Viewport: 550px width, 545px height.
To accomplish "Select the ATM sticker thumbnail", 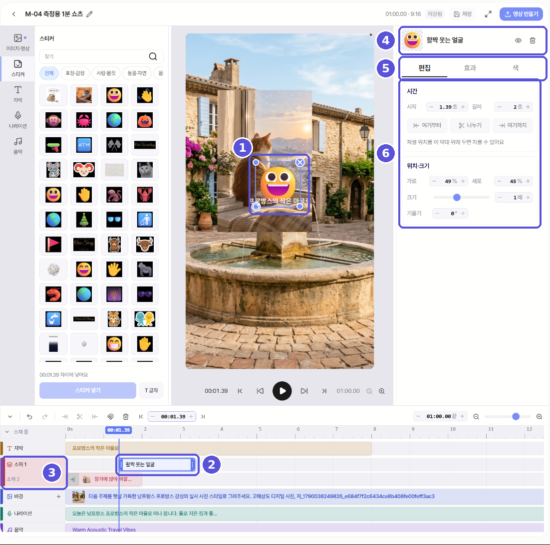I will coord(84,145).
